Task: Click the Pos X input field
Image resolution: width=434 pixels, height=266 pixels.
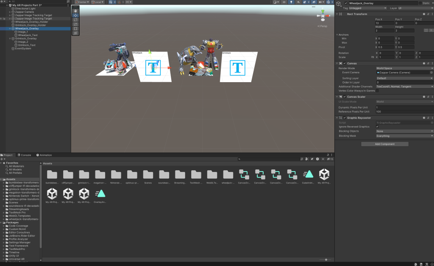Action: (384, 23)
